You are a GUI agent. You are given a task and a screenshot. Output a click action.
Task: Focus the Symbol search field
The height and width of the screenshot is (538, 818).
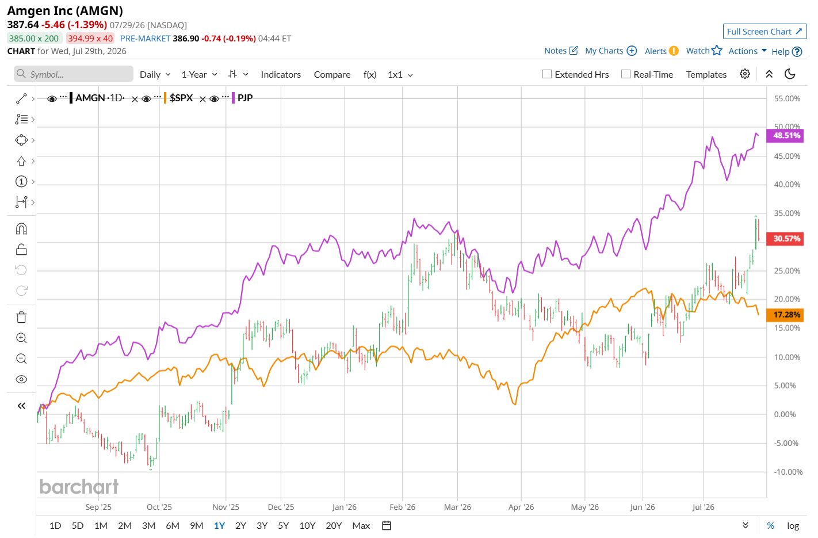(74, 74)
